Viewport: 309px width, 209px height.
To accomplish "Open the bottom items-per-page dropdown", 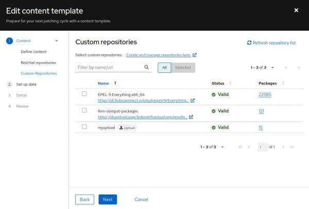I will point(222,147).
